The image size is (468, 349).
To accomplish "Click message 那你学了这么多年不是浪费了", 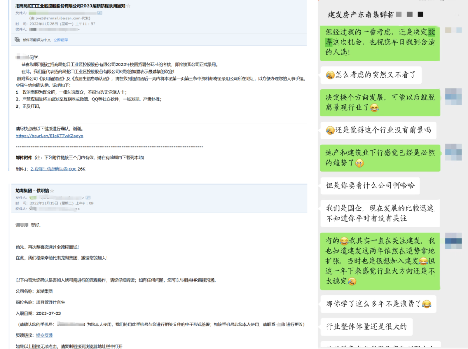I will click(x=378, y=304).
